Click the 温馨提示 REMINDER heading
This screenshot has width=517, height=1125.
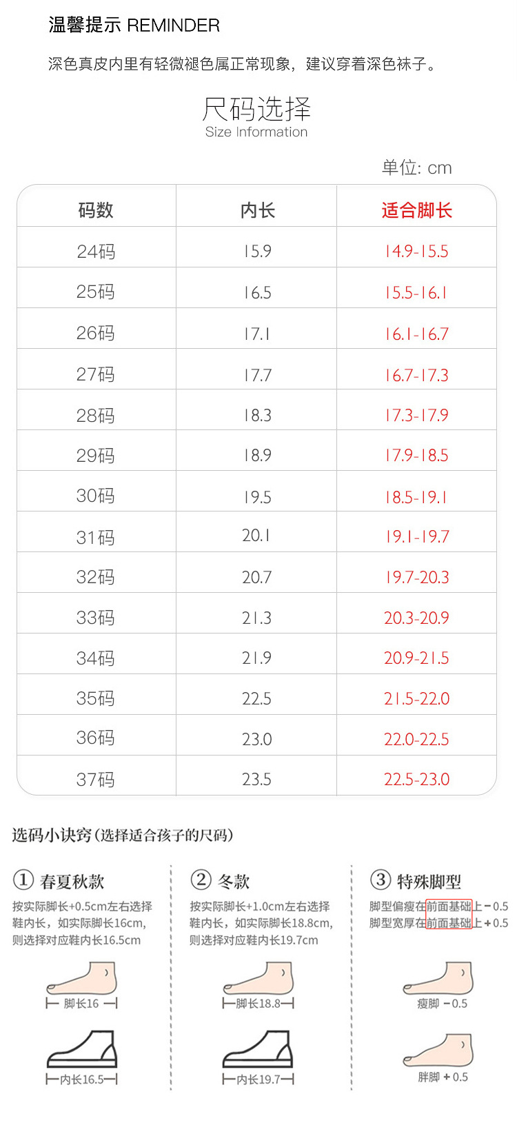tap(134, 26)
